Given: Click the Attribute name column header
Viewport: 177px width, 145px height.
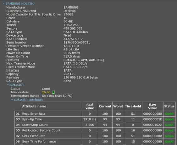Looking at the screenshot, I should pos(52,106).
